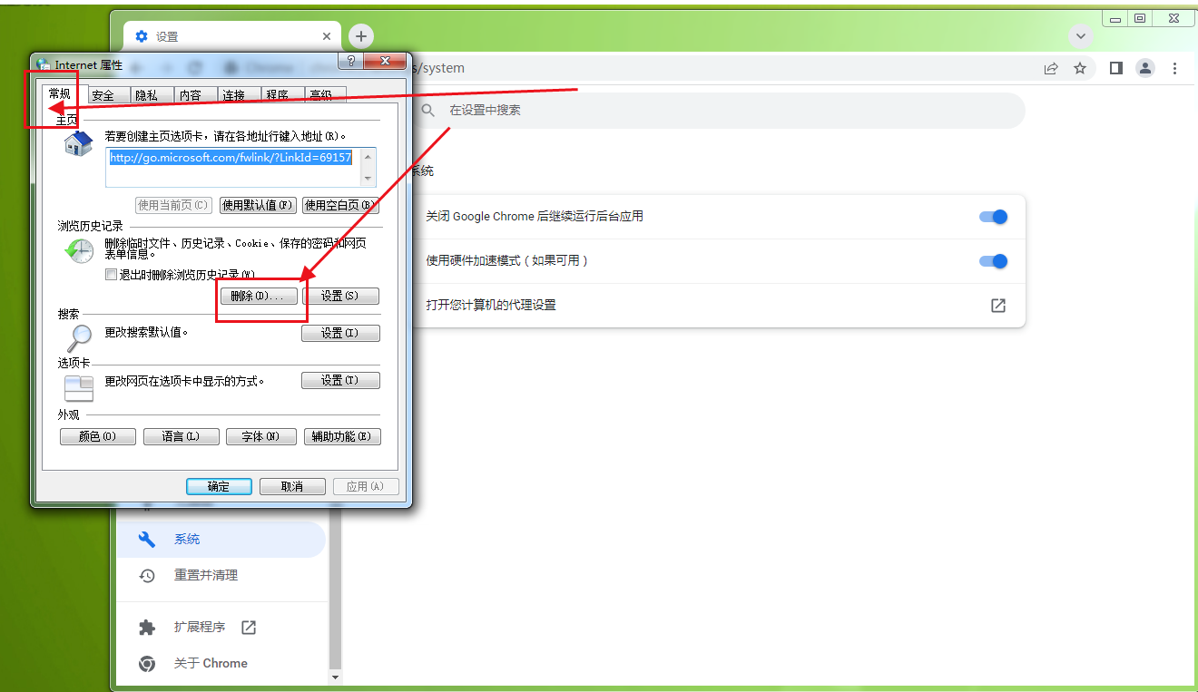
Task: Toggle 使用硬件加速模式 switch
Action: (994, 261)
